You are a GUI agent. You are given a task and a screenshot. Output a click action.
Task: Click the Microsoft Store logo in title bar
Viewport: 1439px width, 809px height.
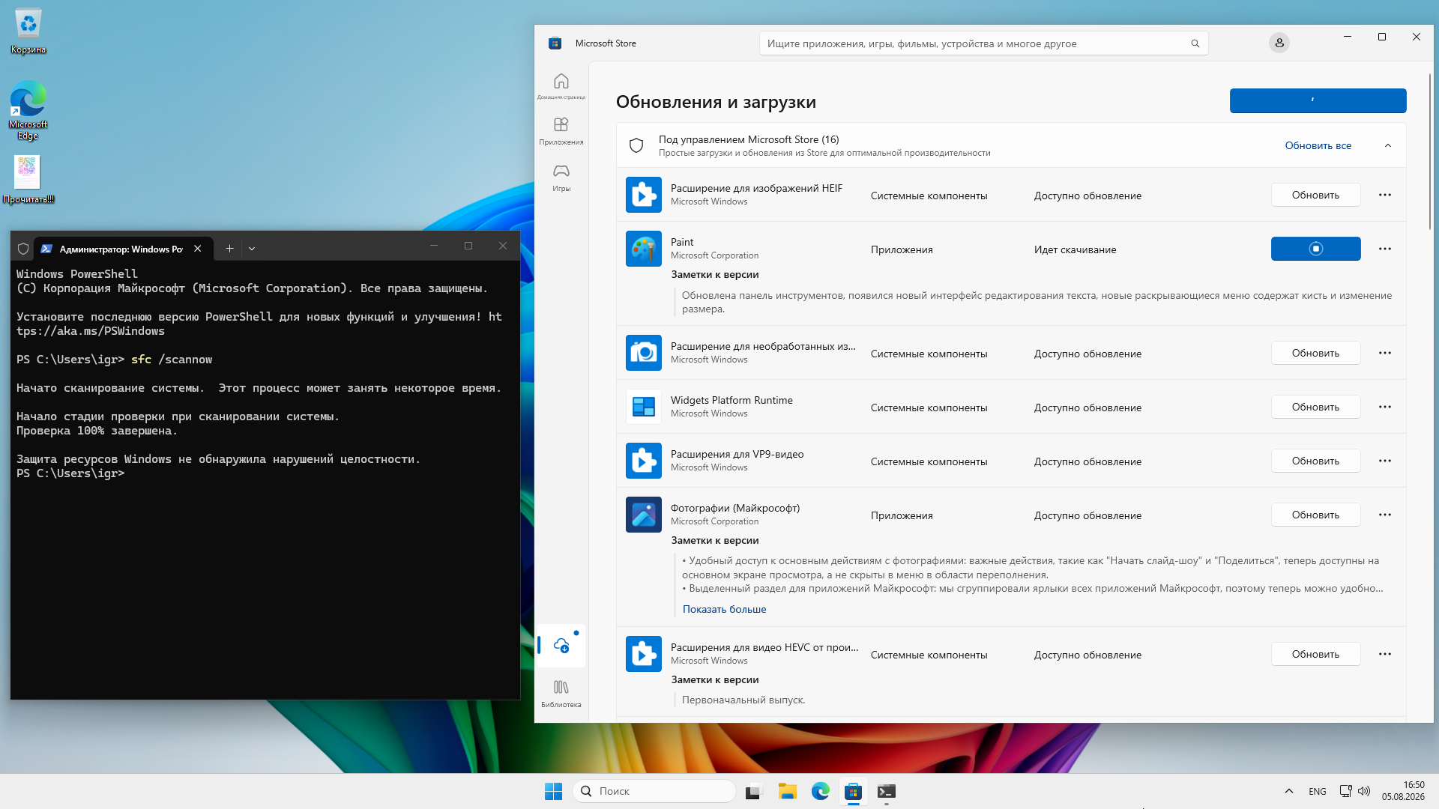tap(555, 43)
